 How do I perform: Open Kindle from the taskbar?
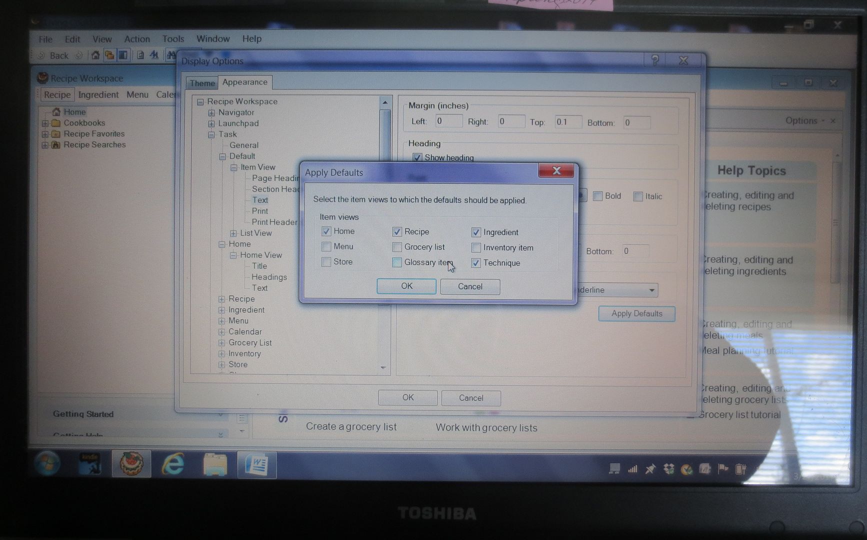coord(90,463)
